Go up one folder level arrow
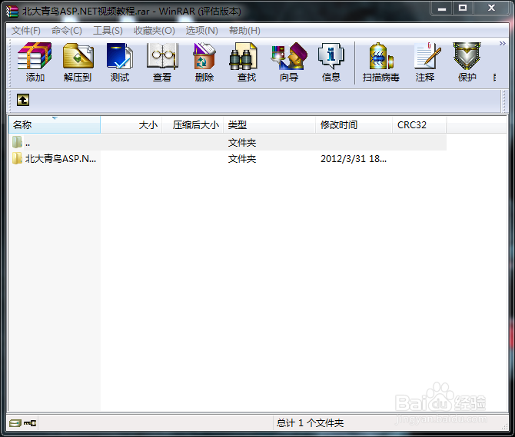 23,100
